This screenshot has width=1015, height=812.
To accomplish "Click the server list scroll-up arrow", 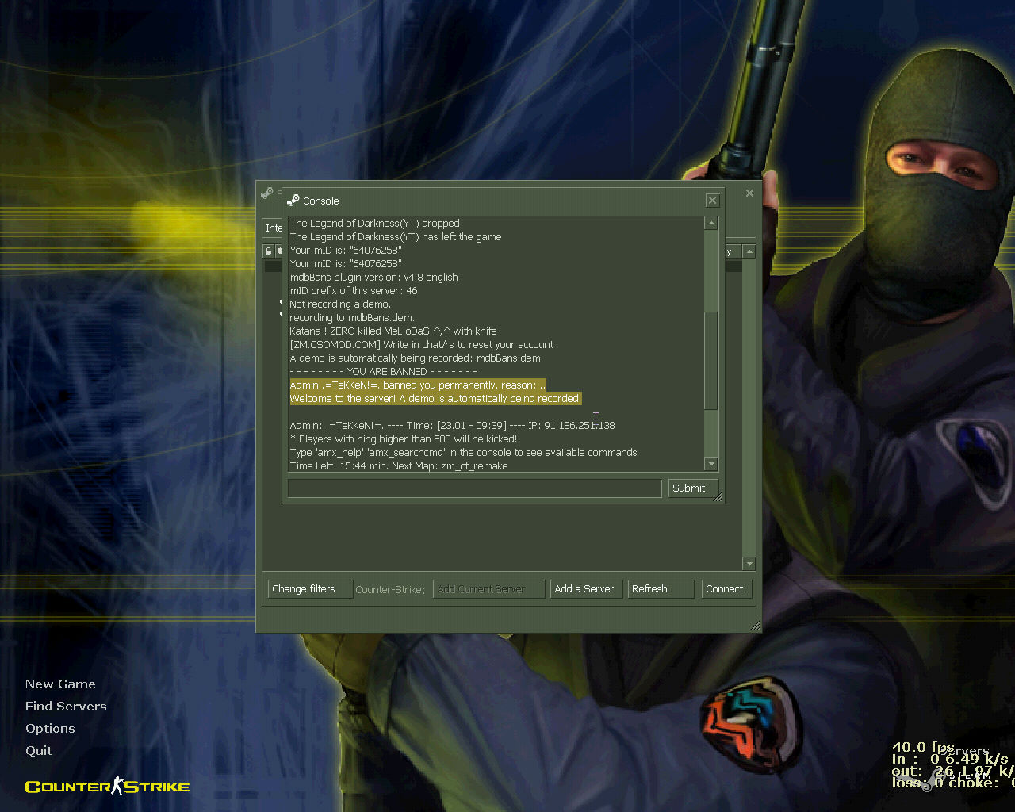I will (749, 251).
